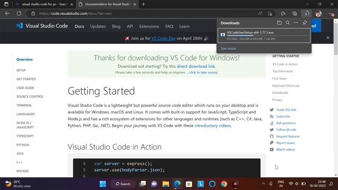This screenshot has width=338, height=190.
Task: Open a new browser tab
Action: 143,4
